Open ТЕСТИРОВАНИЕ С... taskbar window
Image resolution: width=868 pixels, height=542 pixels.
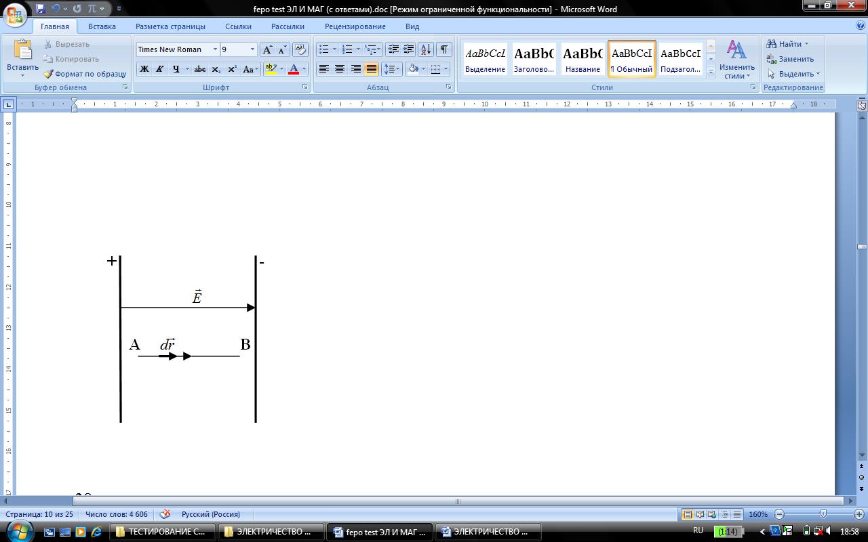162,532
